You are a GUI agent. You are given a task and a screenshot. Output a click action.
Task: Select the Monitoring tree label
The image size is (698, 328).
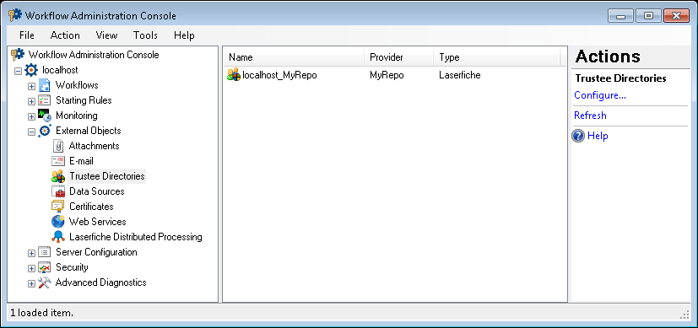76,116
